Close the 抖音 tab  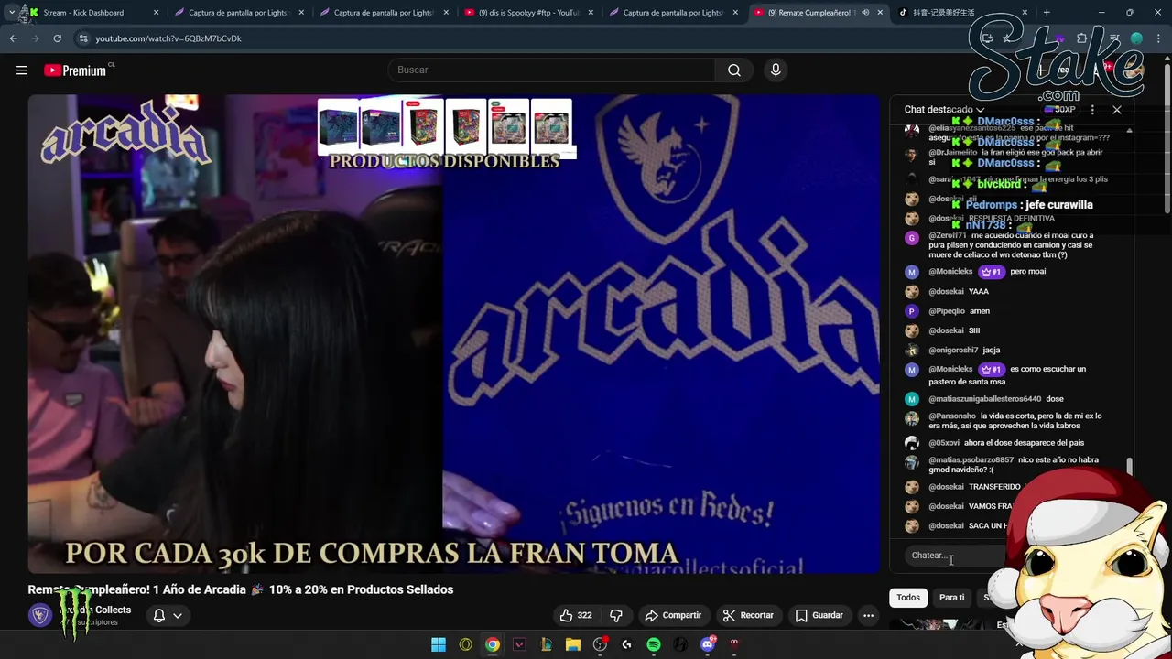[x=1024, y=13]
